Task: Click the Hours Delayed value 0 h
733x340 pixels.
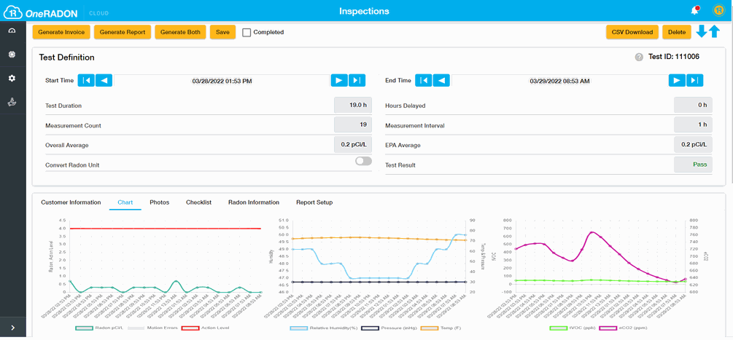Action: point(693,106)
